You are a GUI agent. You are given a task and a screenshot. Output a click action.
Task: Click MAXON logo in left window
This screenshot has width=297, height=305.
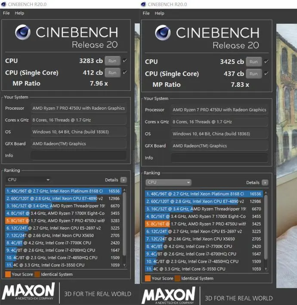coord(28,291)
